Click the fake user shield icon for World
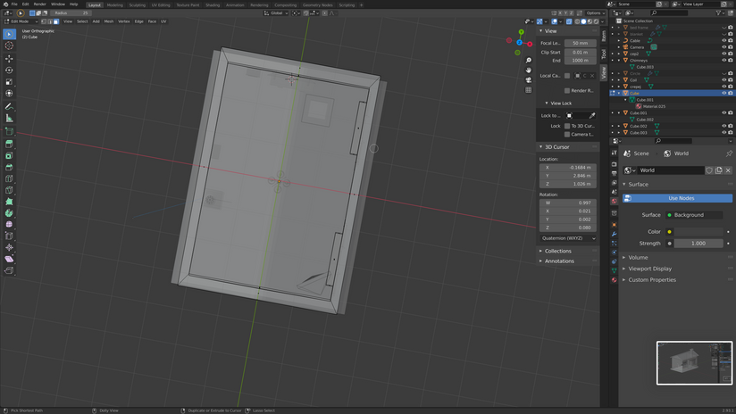Image resolution: width=736 pixels, height=414 pixels. coord(710,170)
